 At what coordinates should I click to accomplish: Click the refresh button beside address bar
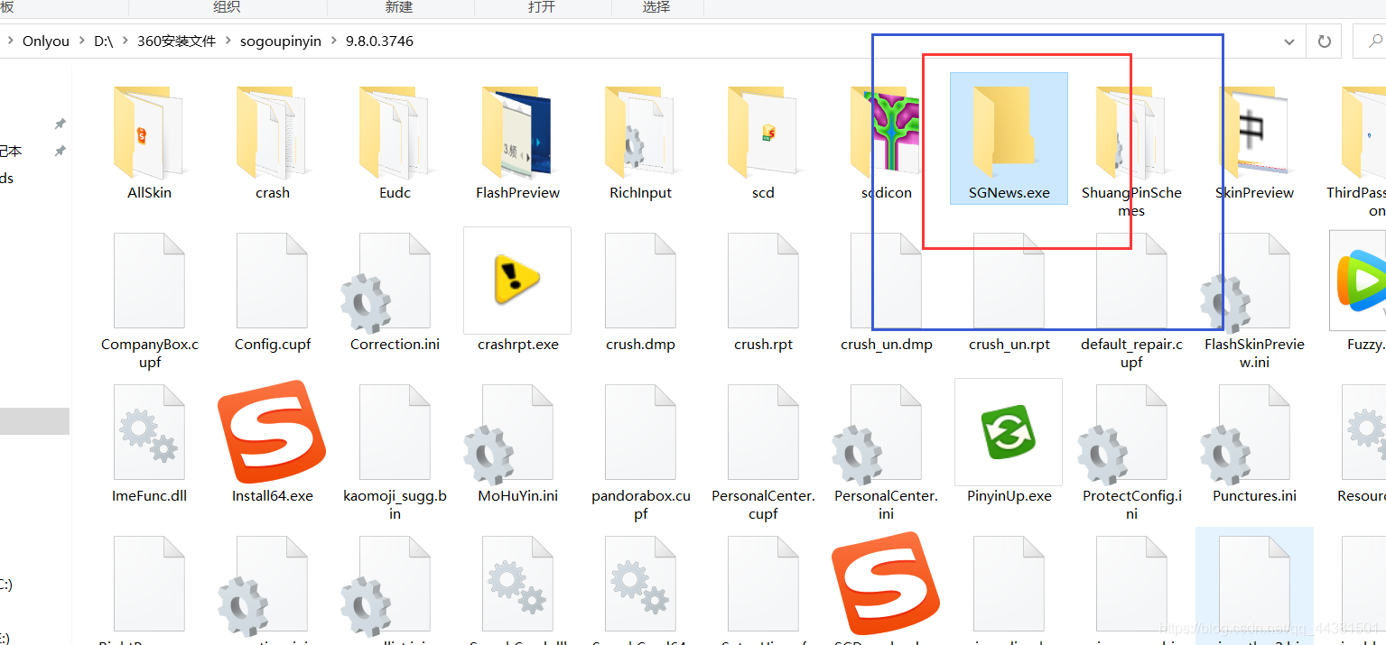1325,41
